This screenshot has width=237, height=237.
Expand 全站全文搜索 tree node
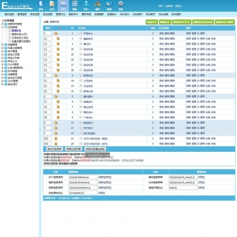point(3,78)
